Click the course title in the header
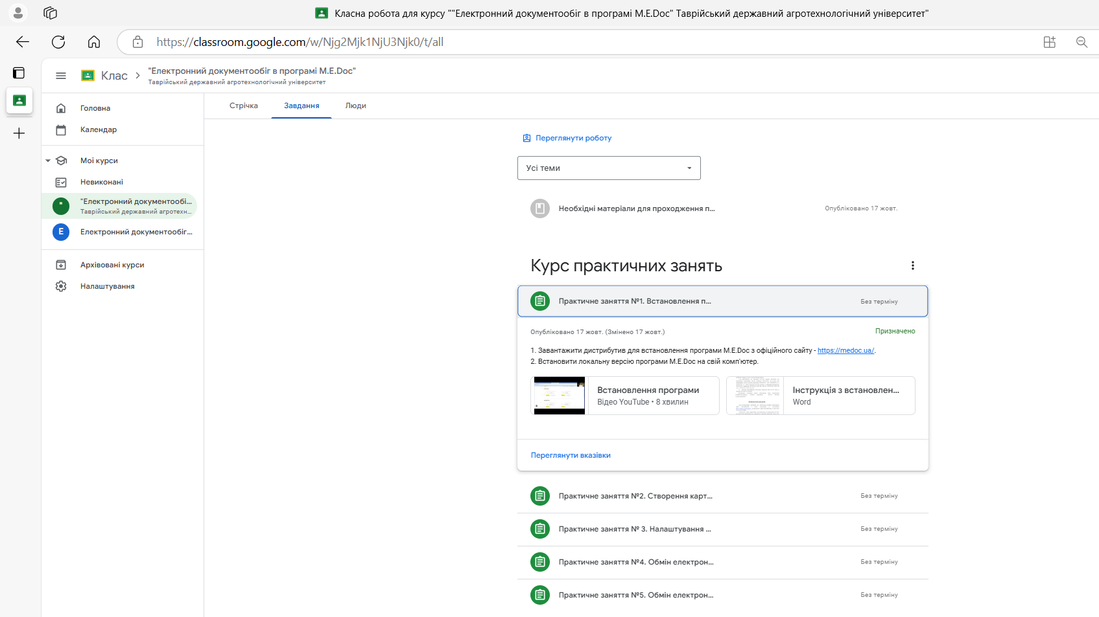The height and width of the screenshot is (617, 1099). [x=252, y=71]
